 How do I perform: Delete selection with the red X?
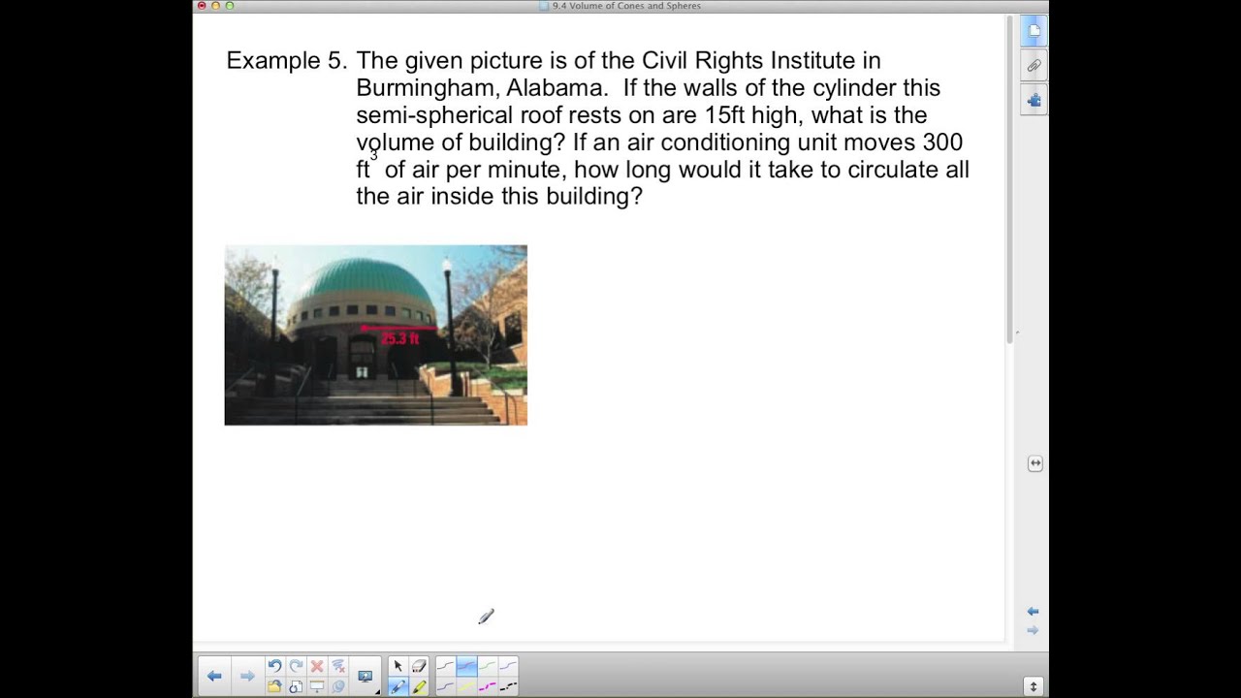[x=317, y=666]
